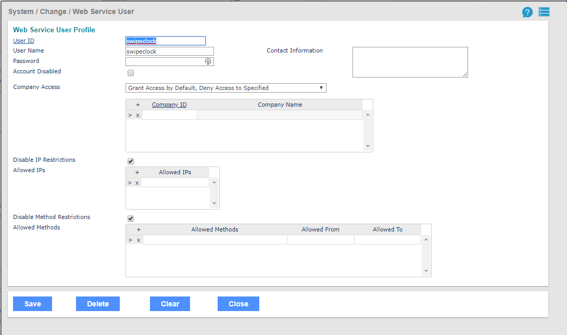Screen dimensions: 567x335
Task: Click the Company ID column header link
Action: (x=169, y=105)
